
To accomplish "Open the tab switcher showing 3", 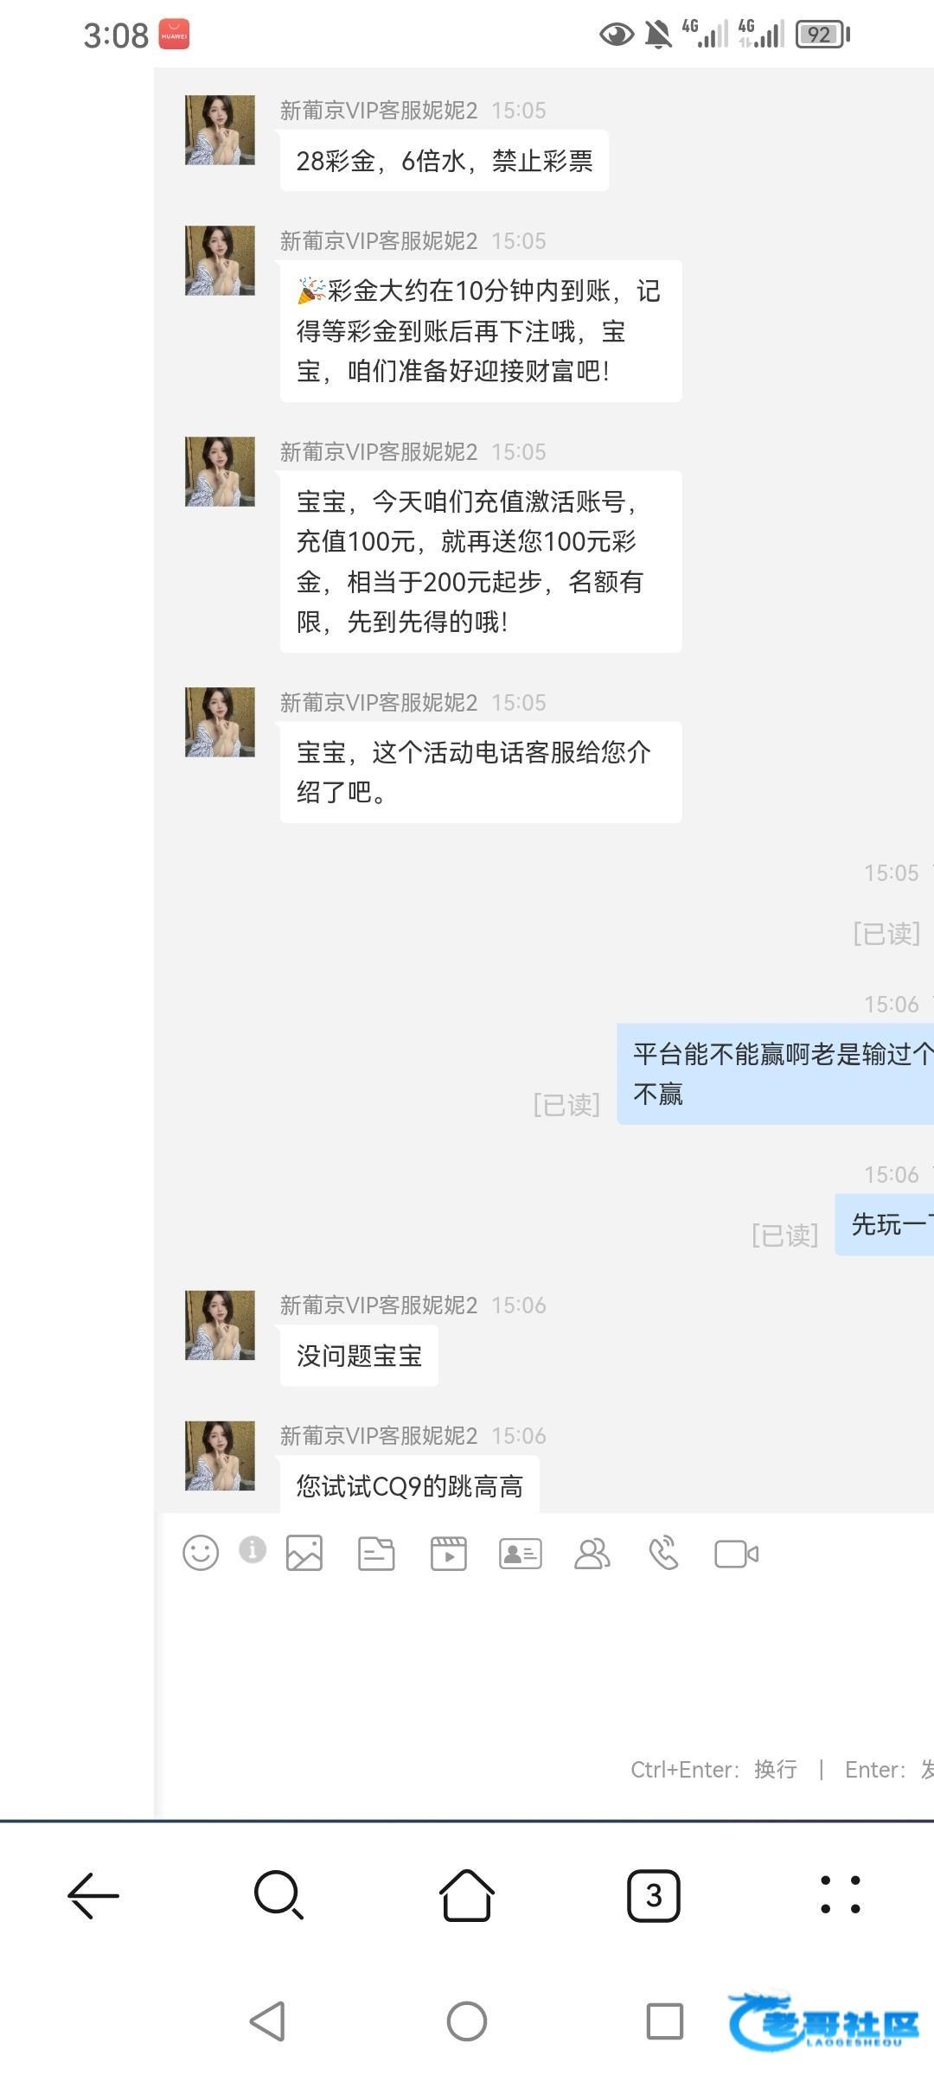I will 654,1896.
